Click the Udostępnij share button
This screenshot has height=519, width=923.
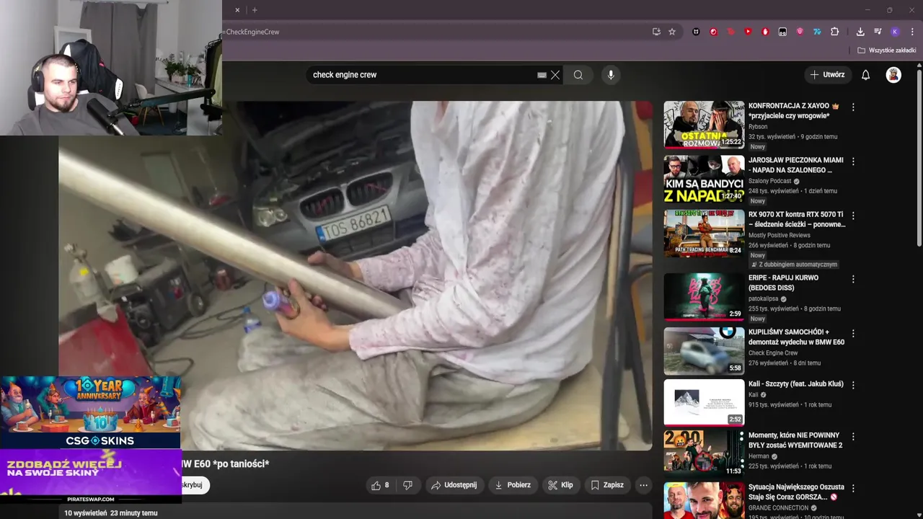pos(454,485)
